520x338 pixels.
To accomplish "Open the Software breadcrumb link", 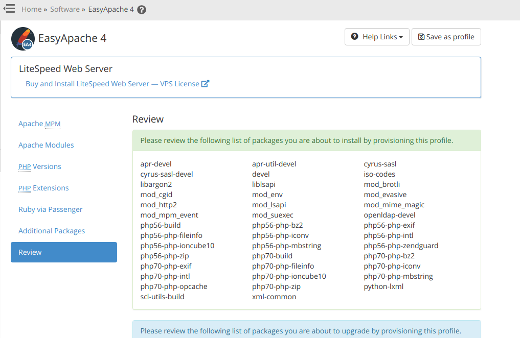I will 64,9.
